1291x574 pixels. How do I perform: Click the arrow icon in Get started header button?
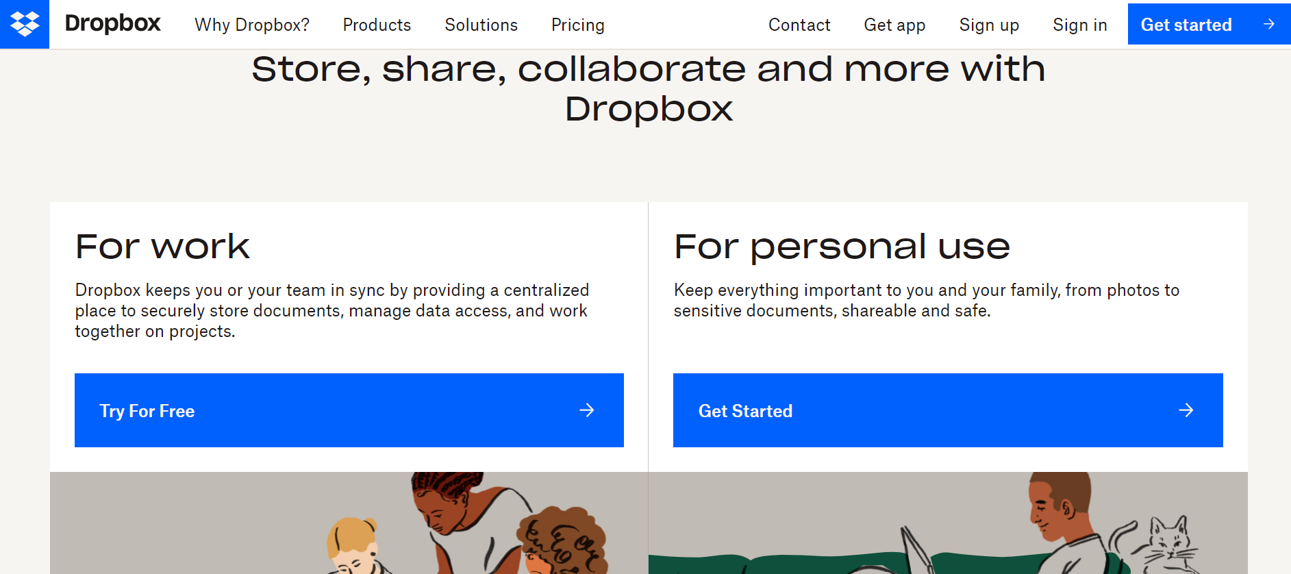click(x=1269, y=24)
